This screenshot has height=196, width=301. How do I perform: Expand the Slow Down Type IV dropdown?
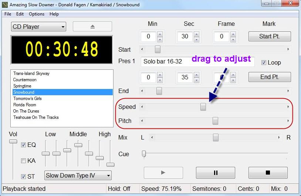click(78, 175)
